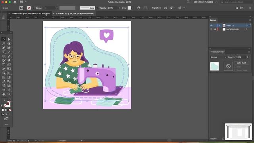254x143 pixels.
Task: Click the lightbulb Discover icon
Action: click(188, 2)
